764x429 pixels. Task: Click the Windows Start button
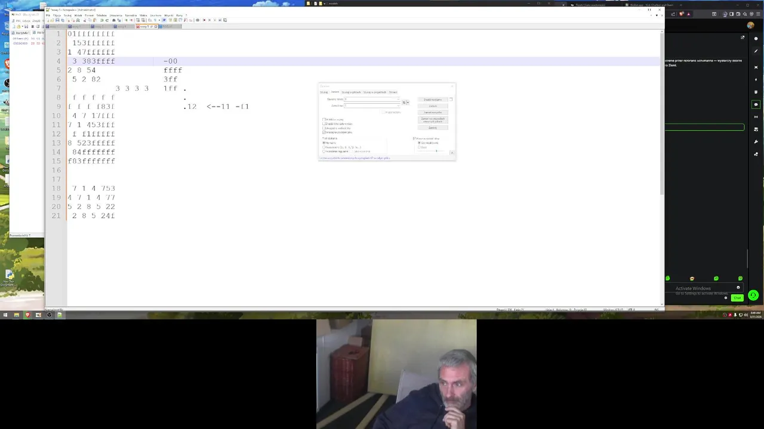pyautogui.click(x=5, y=315)
